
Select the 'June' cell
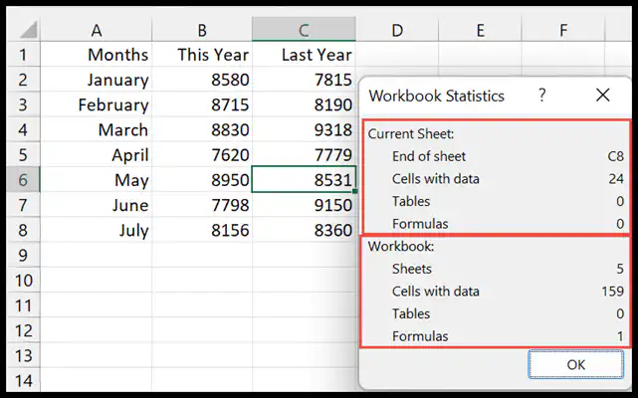97,205
